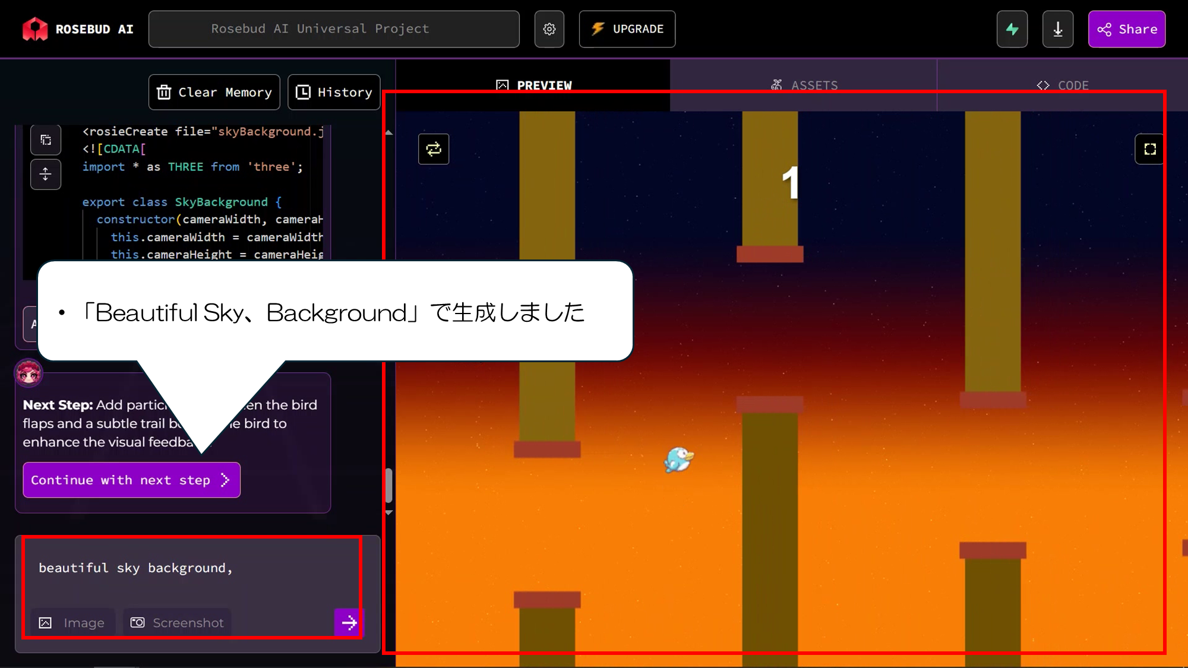Image resolution: width=1188 pixels, height=668 pixels.
Task: Switch to the ASSETS tab
Action: [804, 85]
